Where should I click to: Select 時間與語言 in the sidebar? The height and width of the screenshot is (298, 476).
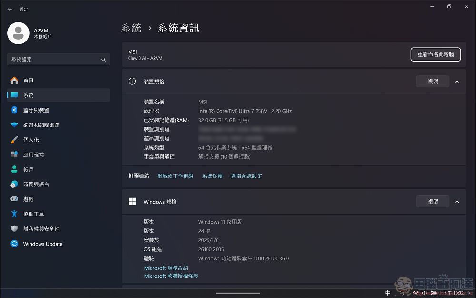tap(59, 184)
